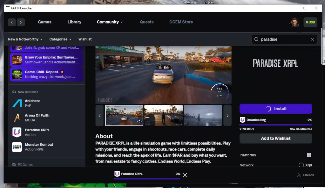Image resolution: width=325 pixels, height=188 pixels.
Task: Select the first car driving thumbnail
Action: pyautogui.click(x=124, y=115)
